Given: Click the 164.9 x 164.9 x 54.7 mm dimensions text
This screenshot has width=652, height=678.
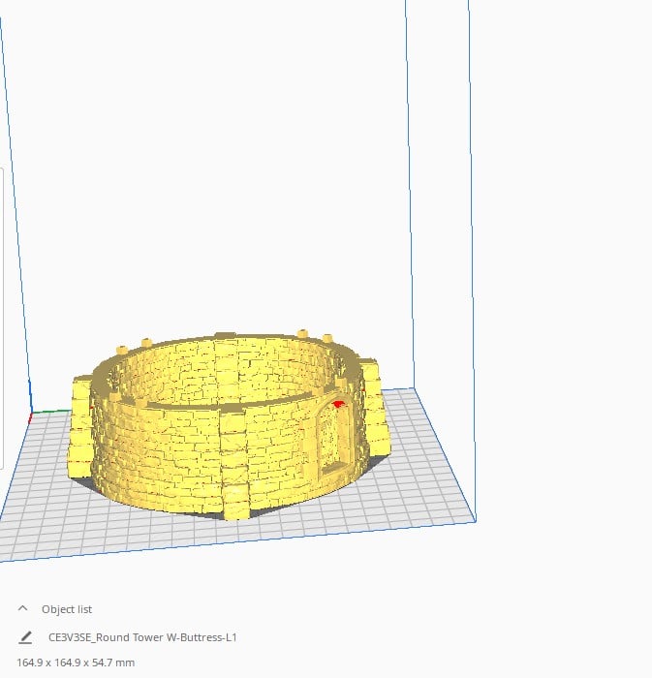Looking at the screenshot, I should click(76, 663).
